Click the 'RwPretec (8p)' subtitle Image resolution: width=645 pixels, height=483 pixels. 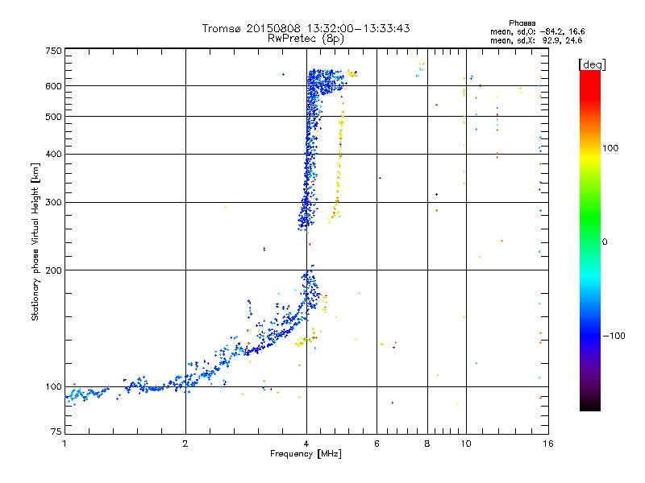(306, 39)
